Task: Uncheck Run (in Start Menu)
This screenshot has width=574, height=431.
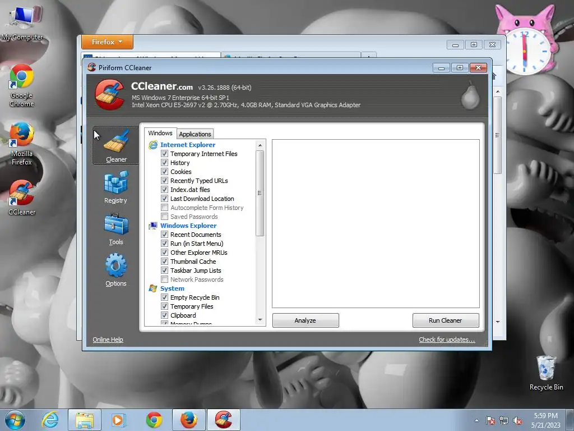Action: [x=165, y=244]
